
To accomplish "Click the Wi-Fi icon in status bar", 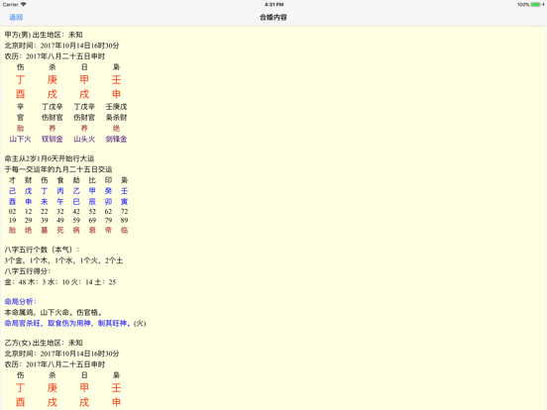I will tap(24, 4).
